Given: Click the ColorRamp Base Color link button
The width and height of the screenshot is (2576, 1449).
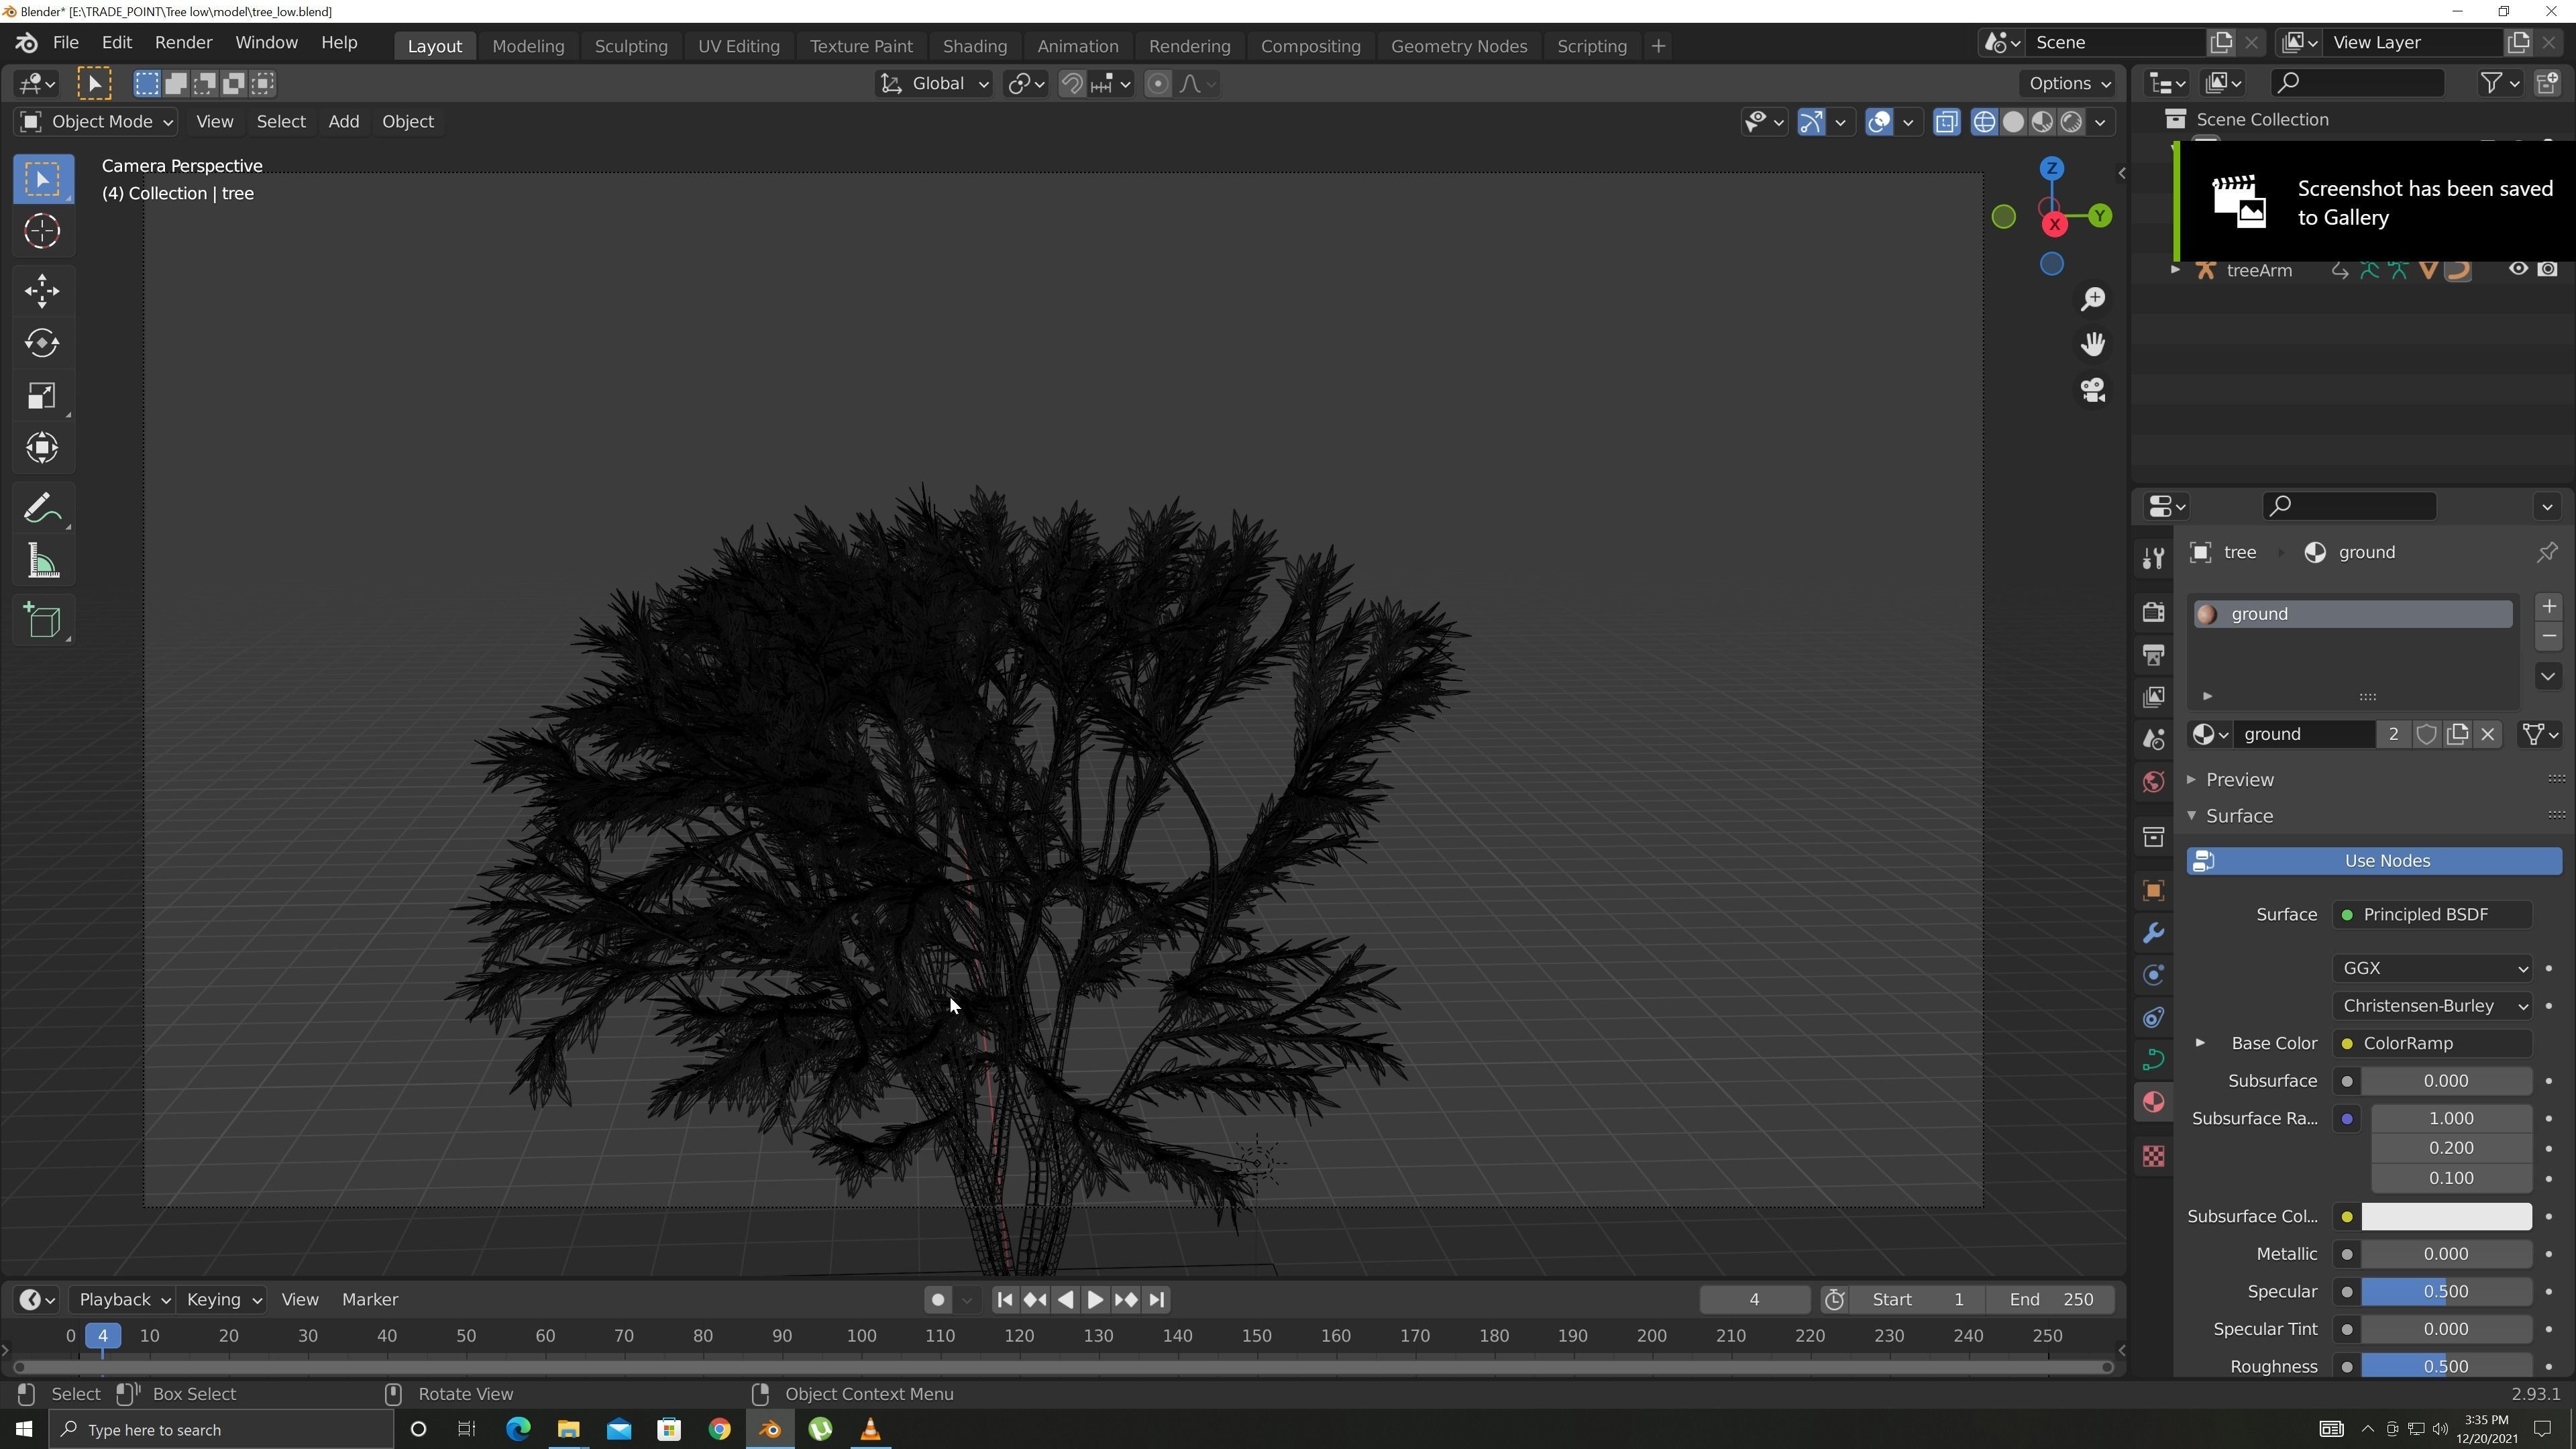Looking at the screenshot, I should [x=2432, y=1043].
